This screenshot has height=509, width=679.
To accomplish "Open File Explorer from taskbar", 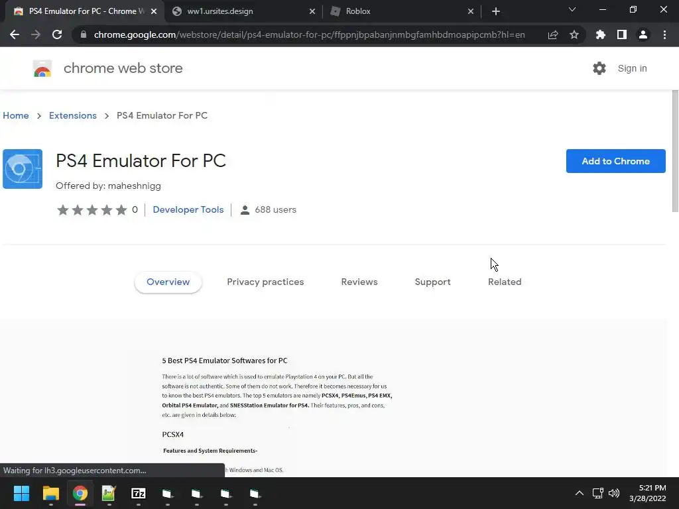I will pyautogui.click(x=50, y=493).
